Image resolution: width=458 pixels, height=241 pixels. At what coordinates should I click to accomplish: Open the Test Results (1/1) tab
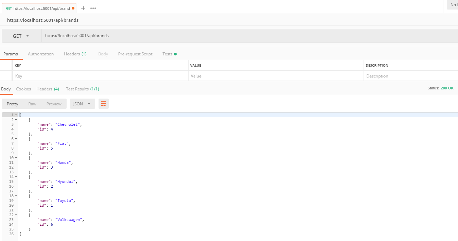click(x=83, y=89)
